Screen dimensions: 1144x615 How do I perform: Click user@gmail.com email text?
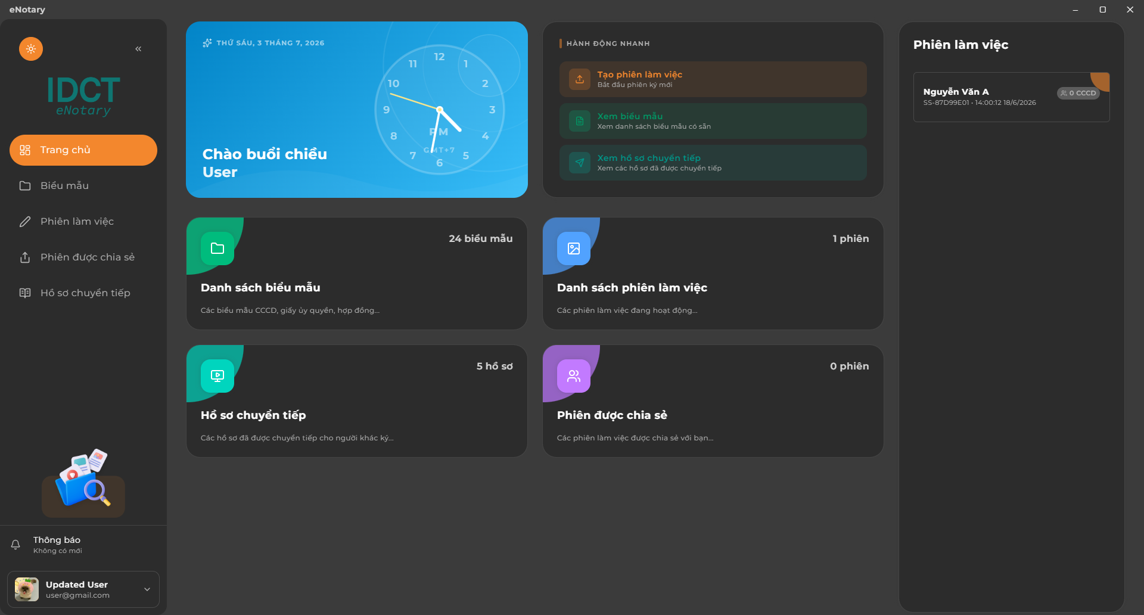(x=77, y=595)
